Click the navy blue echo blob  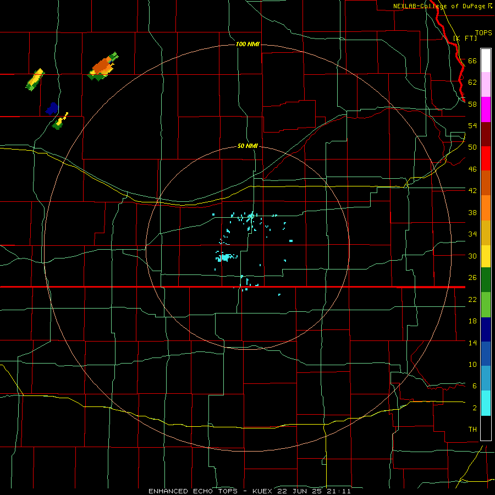(52, 108)
